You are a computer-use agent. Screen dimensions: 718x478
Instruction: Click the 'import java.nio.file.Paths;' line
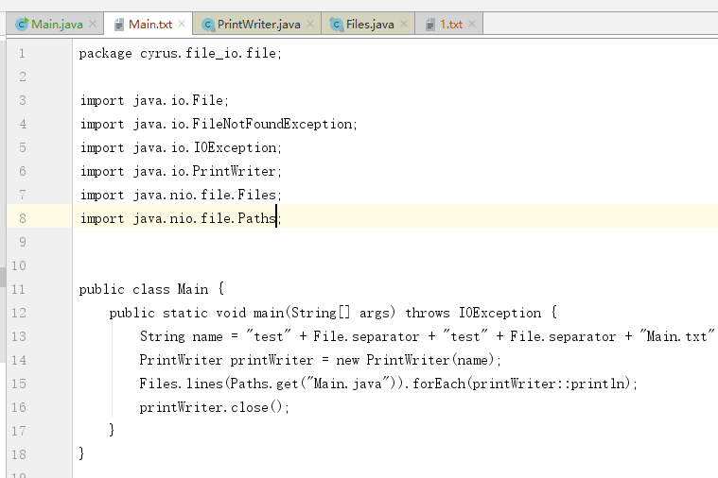(x=181, y=218)
